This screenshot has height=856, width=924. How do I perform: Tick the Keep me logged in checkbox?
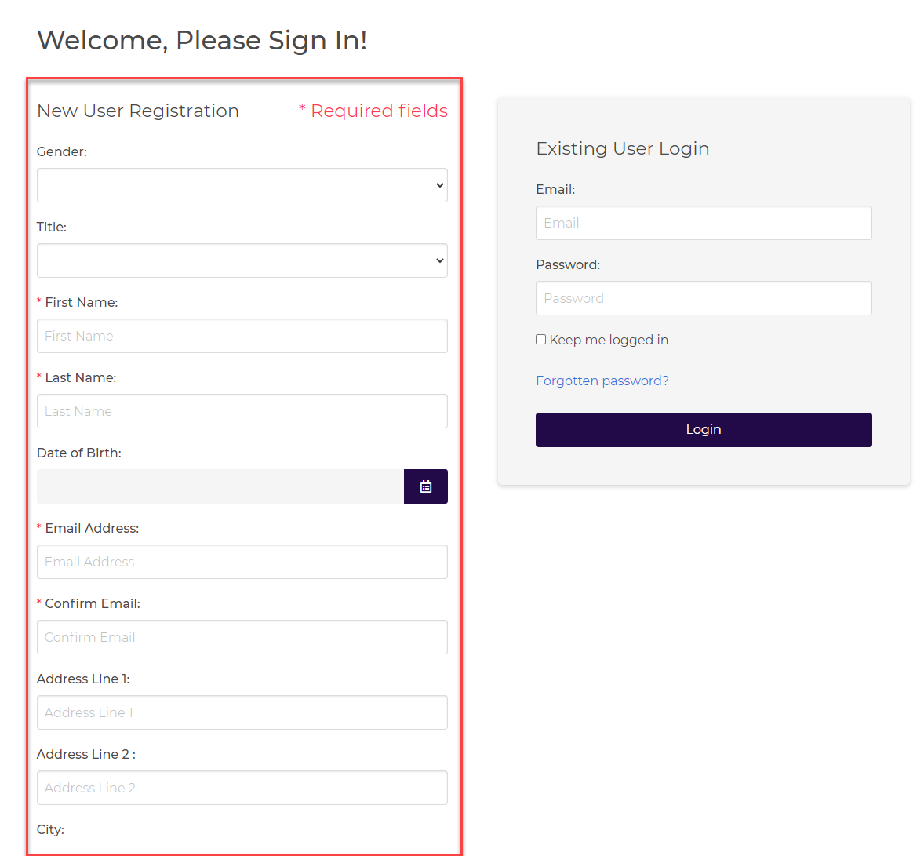(541, 340)
